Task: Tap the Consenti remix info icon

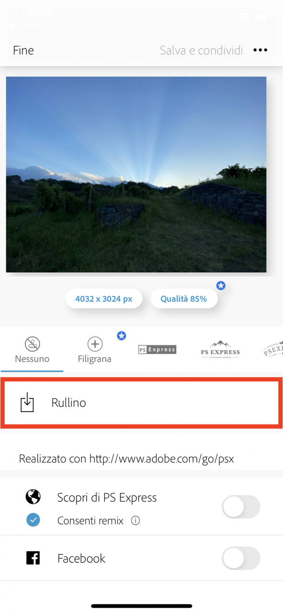Action: pyautogui.click(x=136, y=520)
